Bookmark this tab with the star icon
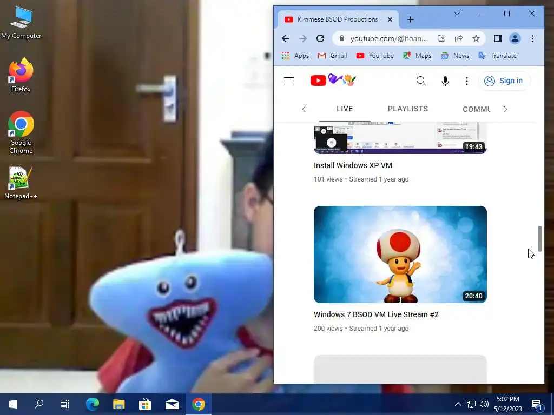Viewport: 554px width, 415px height. pyautogui.click(x=476, y=38)
